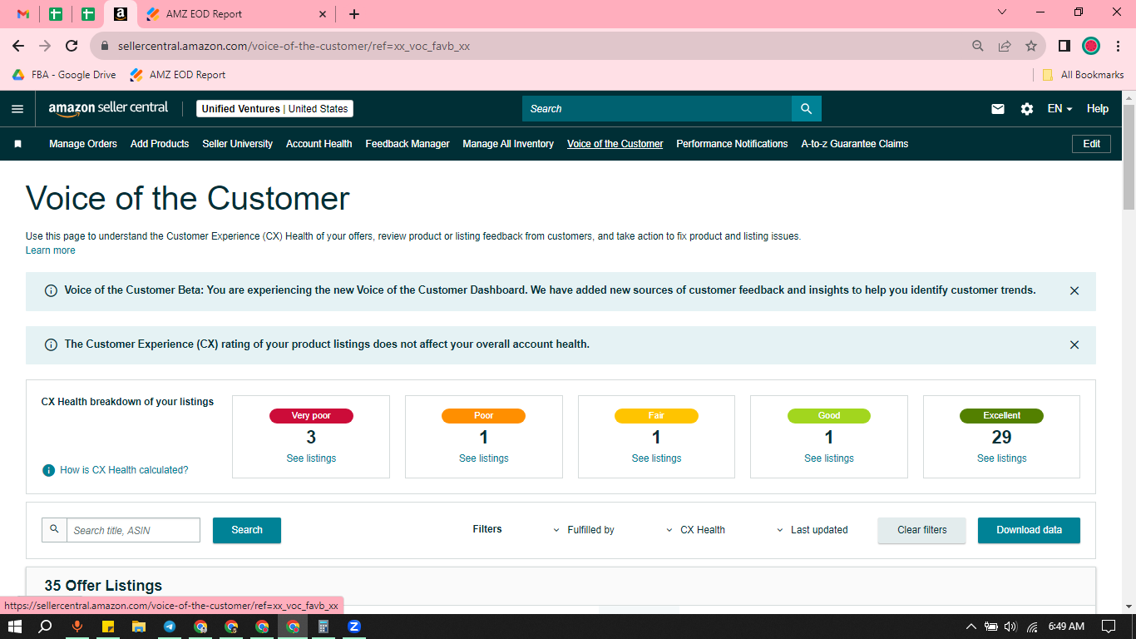Click the browser zoom magnifier icon
The width and height of the screenshot is (1136, 639).
[x=978, y=46]
